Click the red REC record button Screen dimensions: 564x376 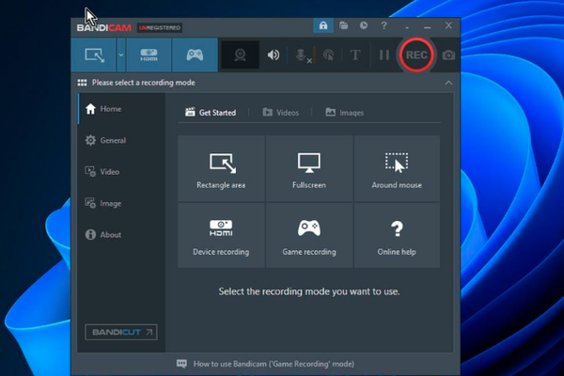pos(416,55)
